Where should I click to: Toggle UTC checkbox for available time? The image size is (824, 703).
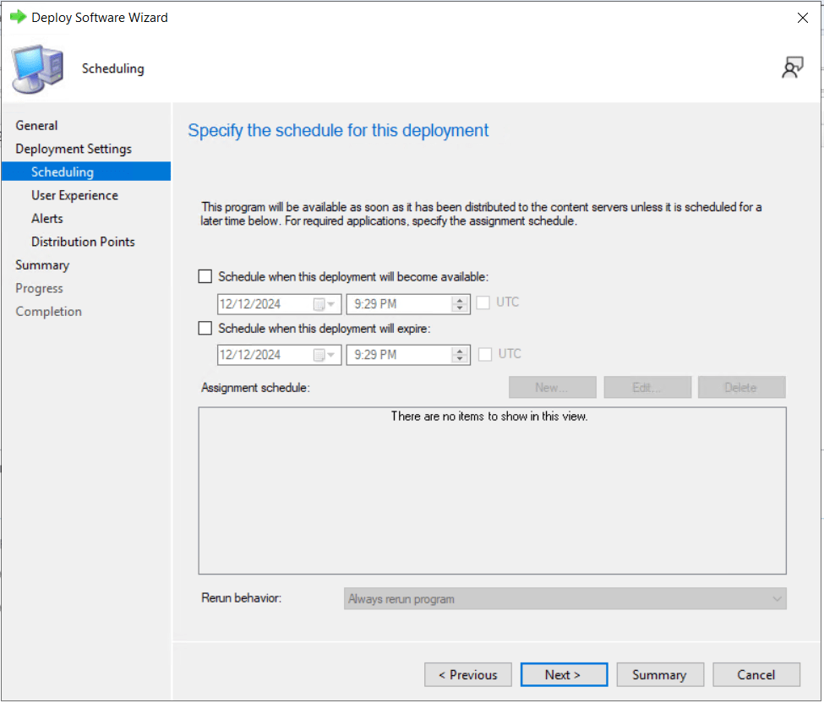click(x=484, y=303)
